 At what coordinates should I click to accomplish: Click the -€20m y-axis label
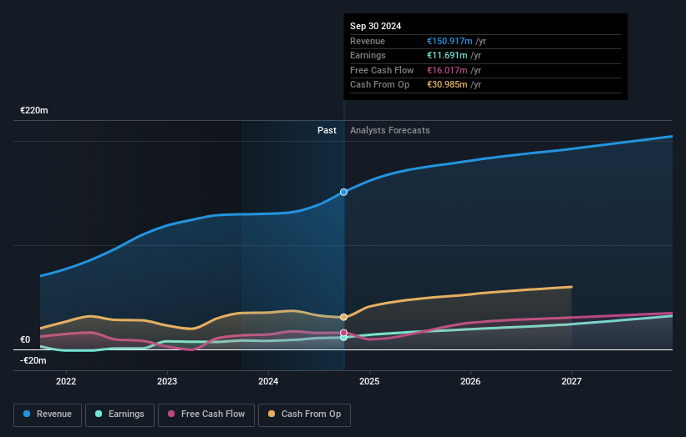pos(34,360)
